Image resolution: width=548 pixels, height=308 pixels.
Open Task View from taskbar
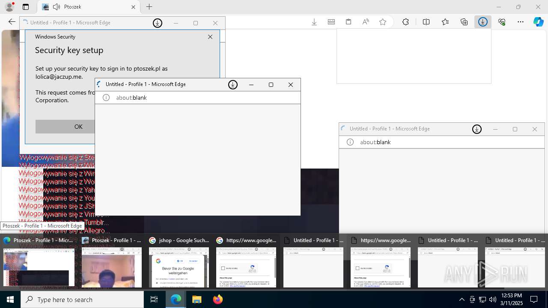pos(154,299)
